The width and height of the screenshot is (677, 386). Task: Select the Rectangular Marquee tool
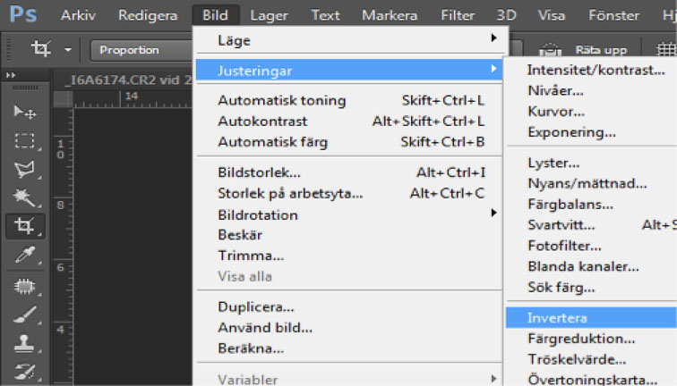[24, 140]
